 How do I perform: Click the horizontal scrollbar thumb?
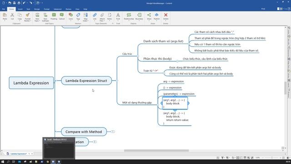[156, 151]
